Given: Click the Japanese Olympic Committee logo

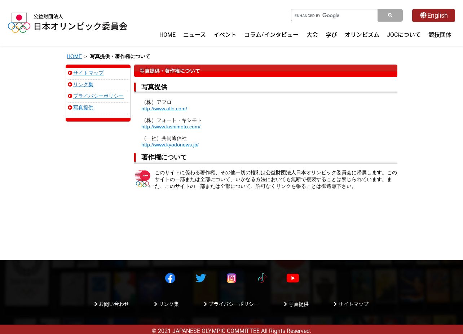Looking at the screenshot, I should point(67,23).
